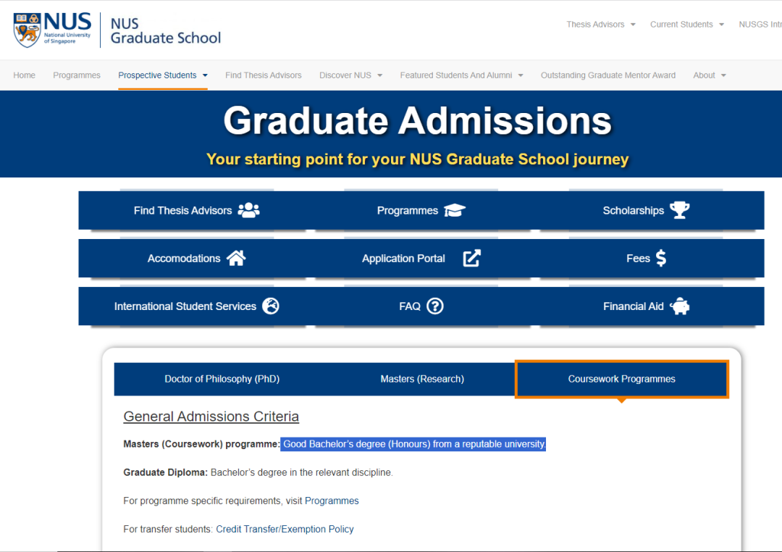Click 'Graduate Diploma:' label text

coord(166,472)
